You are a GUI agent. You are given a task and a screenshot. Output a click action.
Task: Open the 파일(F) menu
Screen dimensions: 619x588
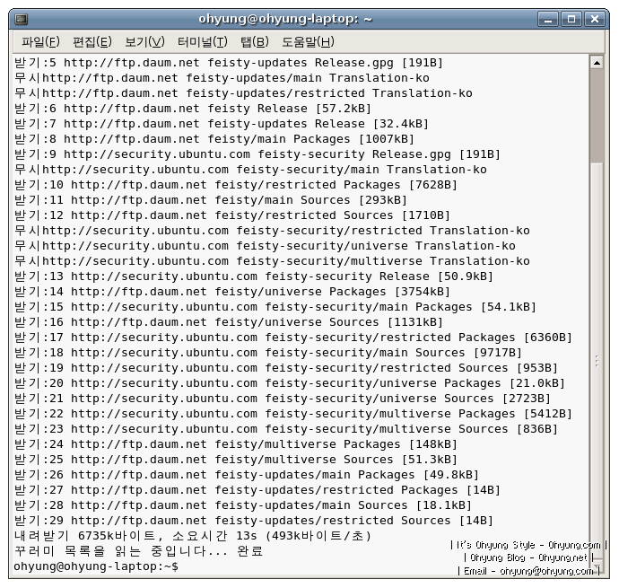[40, 42]
